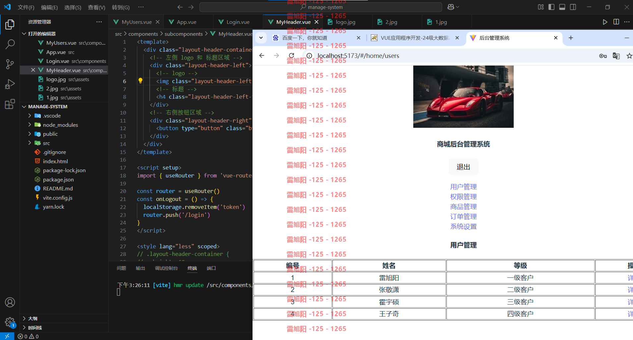Toggle secondary side bar visibility

(573, 7)
